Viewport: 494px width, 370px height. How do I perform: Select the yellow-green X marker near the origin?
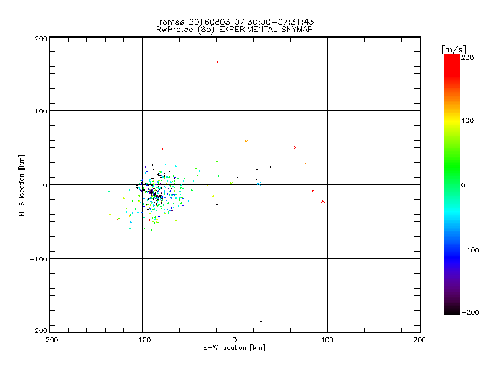coord(232,183)
